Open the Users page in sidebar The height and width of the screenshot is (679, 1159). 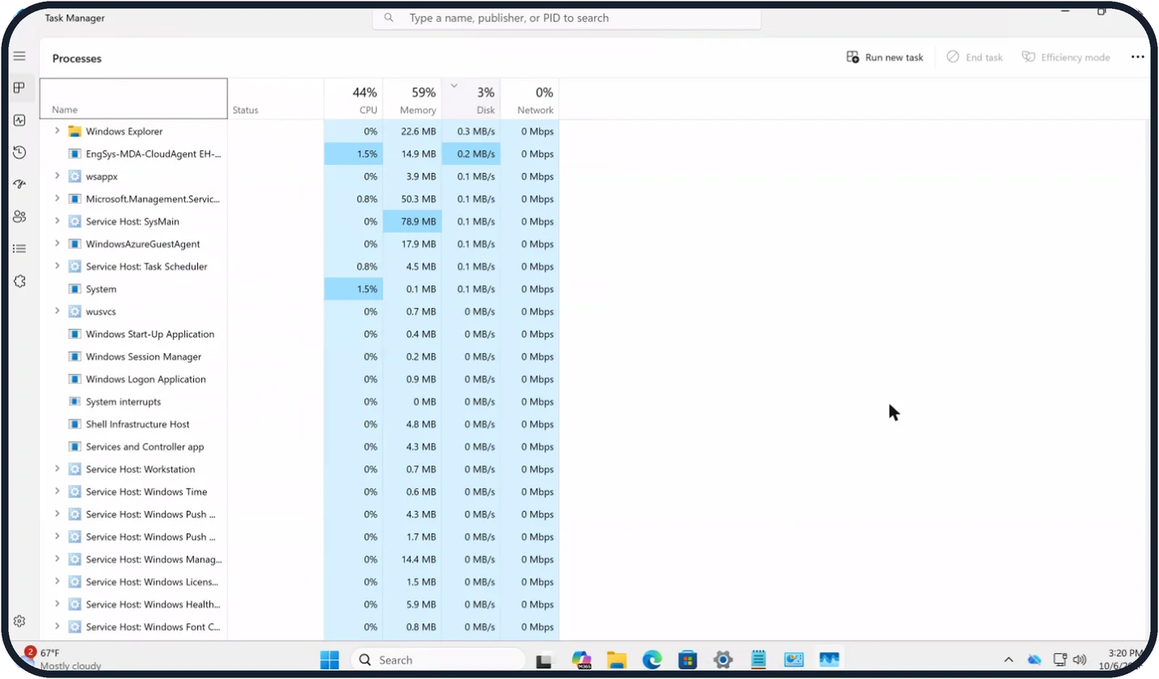coord(19,217)
